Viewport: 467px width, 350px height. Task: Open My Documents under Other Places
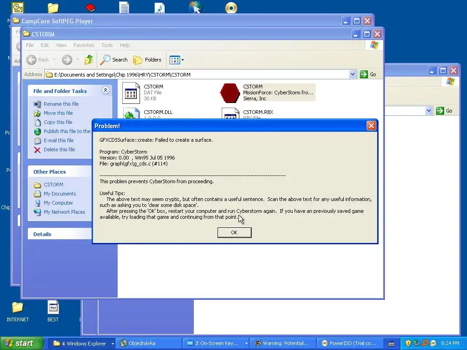pyautogui.click(x=60, y=194)
